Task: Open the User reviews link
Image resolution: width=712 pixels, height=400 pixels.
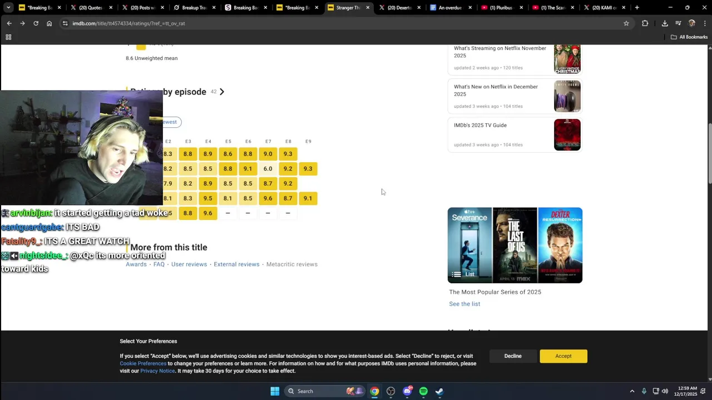Action: [189, 264]
